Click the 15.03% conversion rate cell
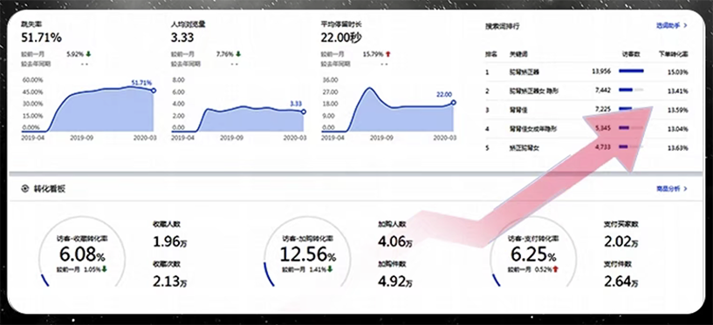Image resolution: width=713 pixels, height=325 pixels. point(677,72)
